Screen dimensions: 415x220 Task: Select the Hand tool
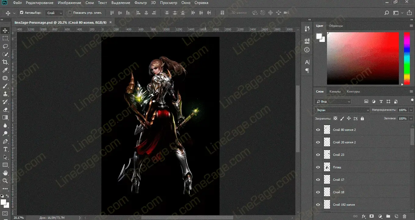pos(5,173)
